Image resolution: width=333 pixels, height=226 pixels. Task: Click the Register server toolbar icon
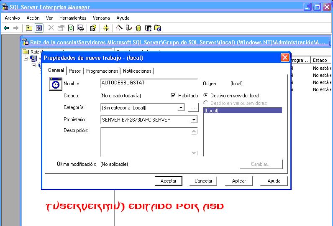click(x=129, y=28)
